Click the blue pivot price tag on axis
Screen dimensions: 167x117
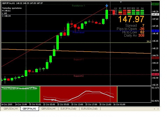(155, 31)
